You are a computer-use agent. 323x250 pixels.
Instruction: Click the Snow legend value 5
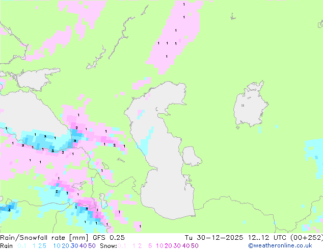[x=150, y=246]
